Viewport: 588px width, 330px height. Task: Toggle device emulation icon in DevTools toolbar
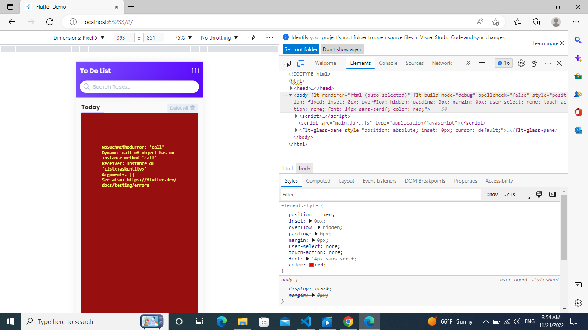[301, 63]
